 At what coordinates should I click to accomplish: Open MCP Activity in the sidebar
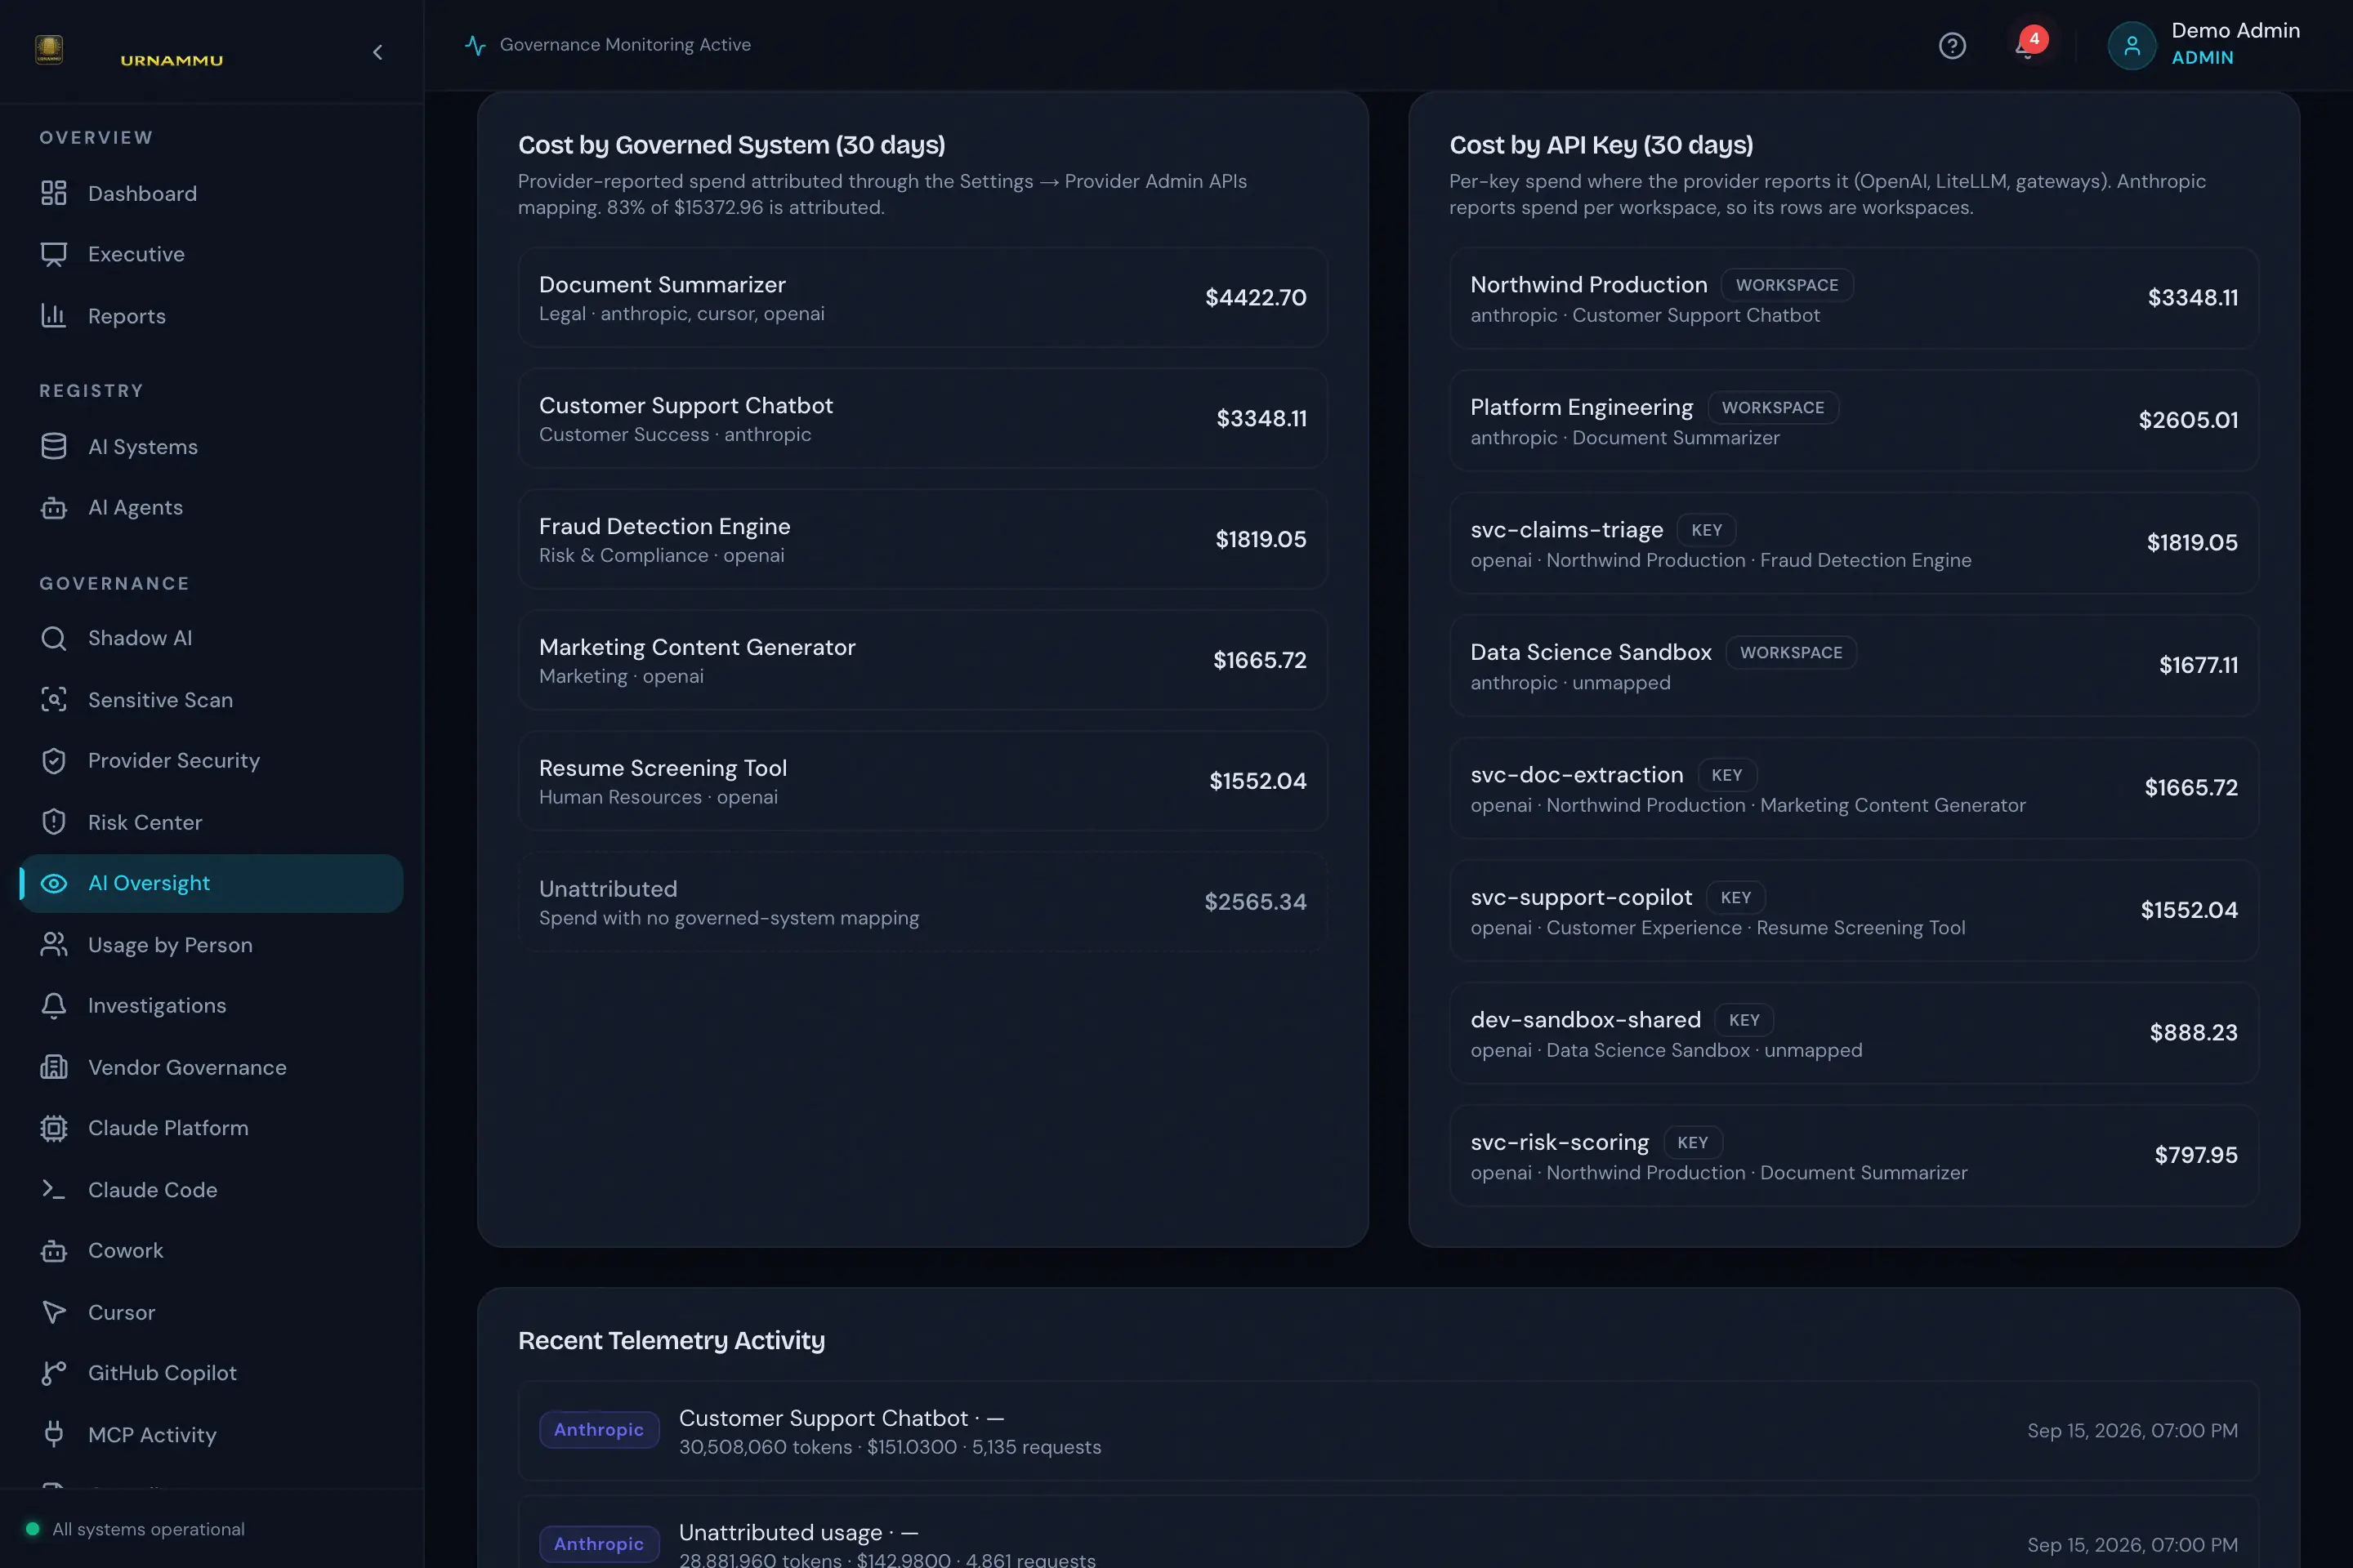[211, 1435]
